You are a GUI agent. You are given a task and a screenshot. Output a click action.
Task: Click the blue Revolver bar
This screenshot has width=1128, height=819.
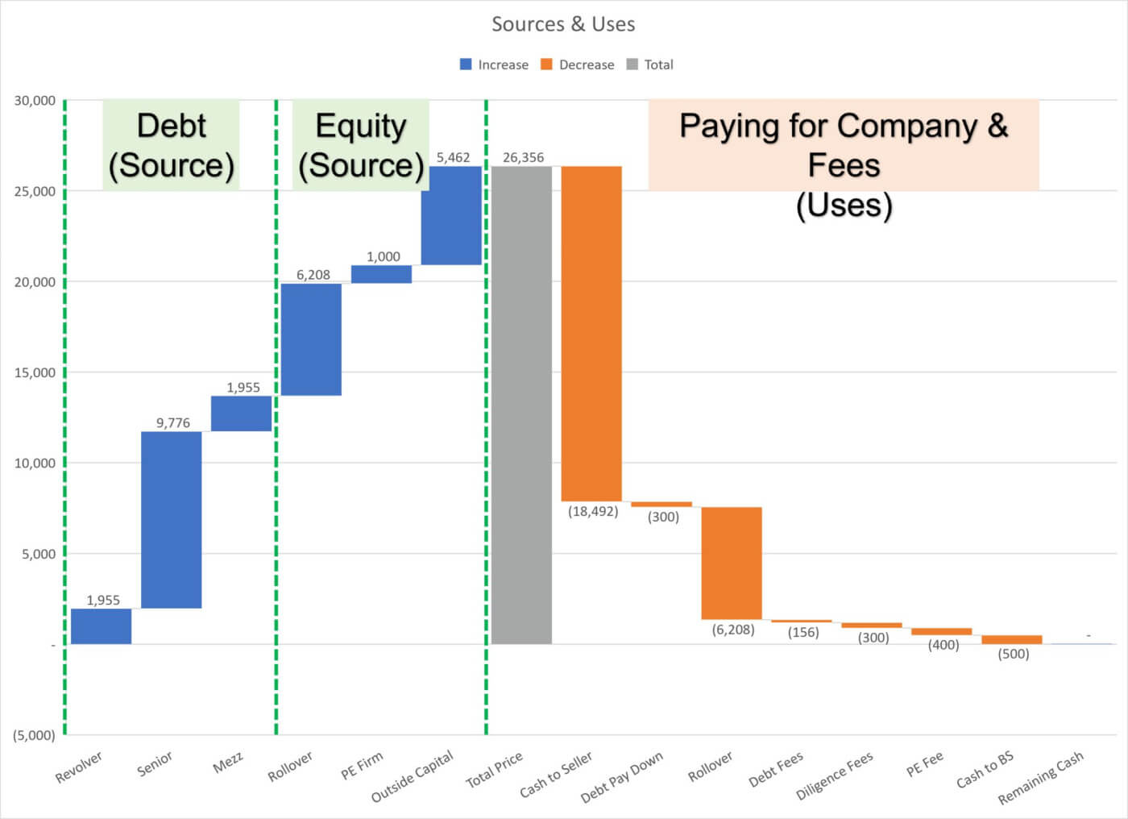101,626
